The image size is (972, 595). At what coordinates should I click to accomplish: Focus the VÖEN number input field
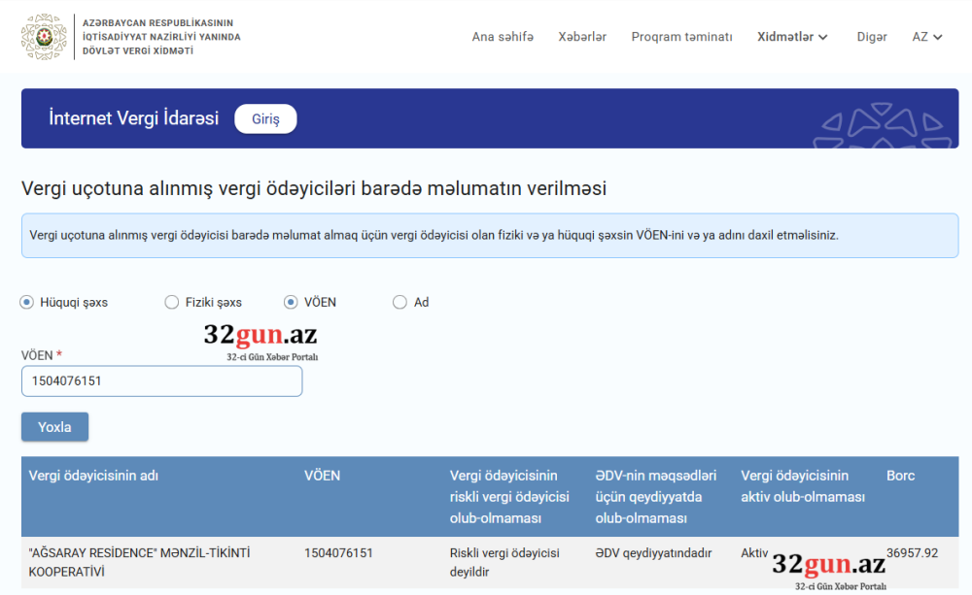click(x=161, y=381)
